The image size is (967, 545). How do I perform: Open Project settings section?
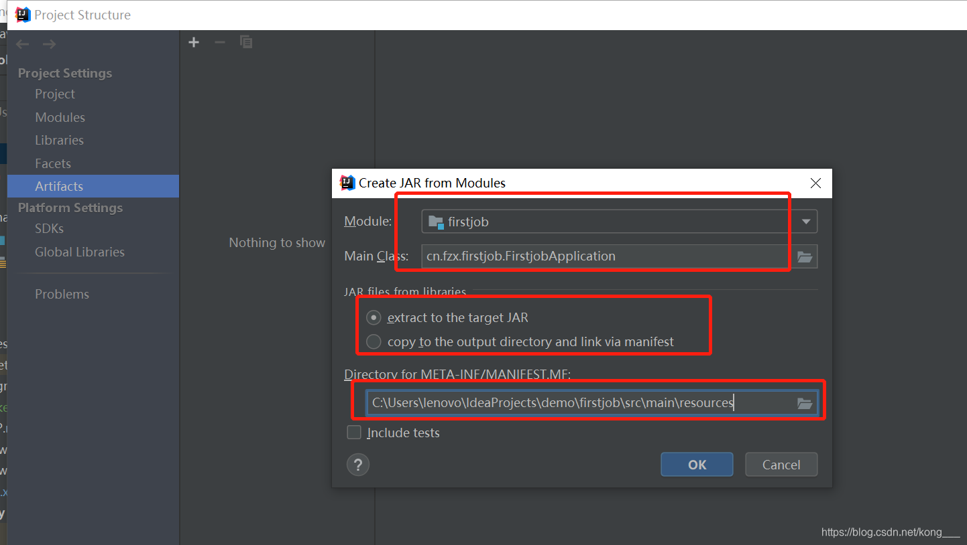click(x=55, y=94)
